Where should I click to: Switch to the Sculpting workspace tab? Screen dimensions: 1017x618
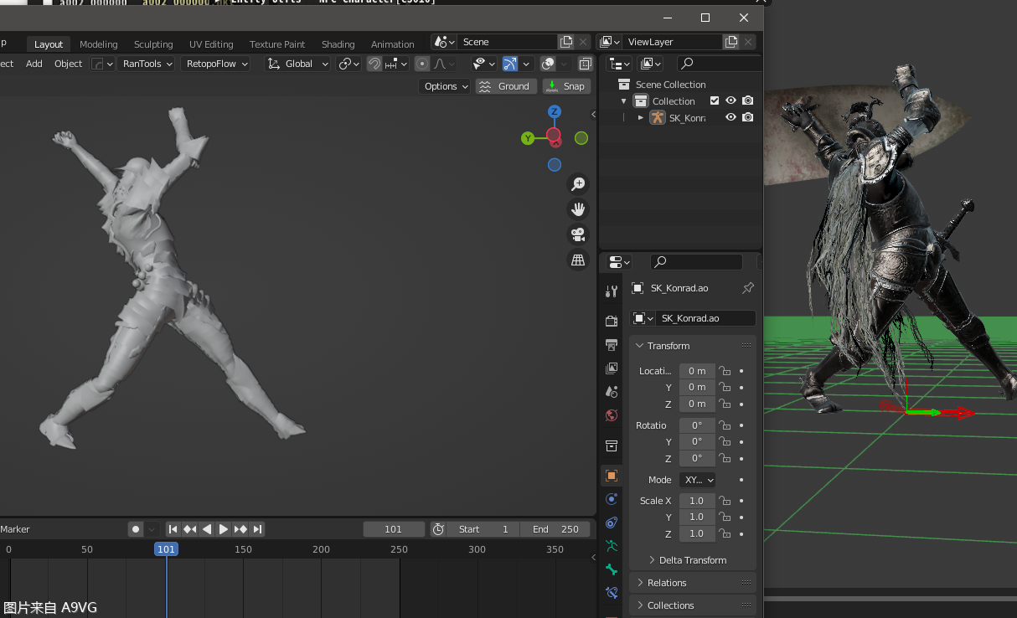click(x=153, y=44)
